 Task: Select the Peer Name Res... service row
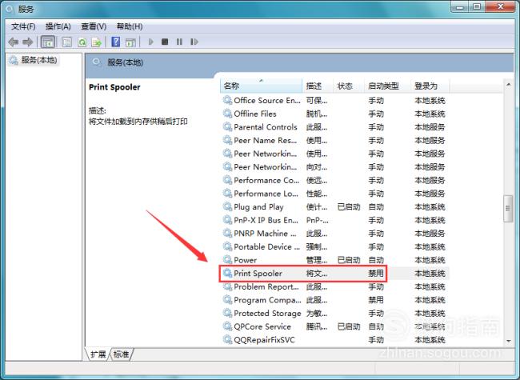click(x=334, y=140)
